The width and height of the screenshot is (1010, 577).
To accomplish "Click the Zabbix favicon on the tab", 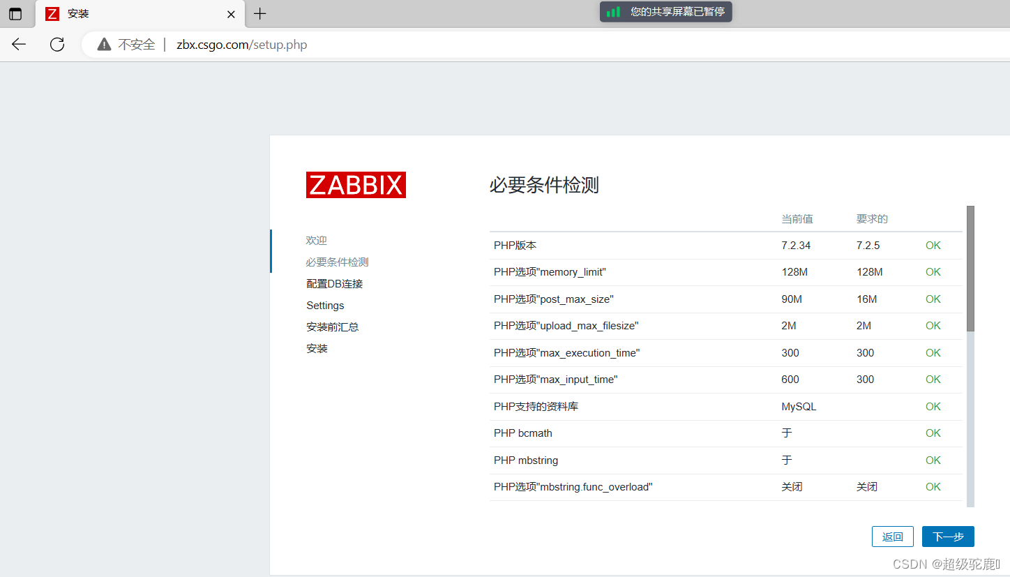I will pyautogui.click(x=52, y=14).
